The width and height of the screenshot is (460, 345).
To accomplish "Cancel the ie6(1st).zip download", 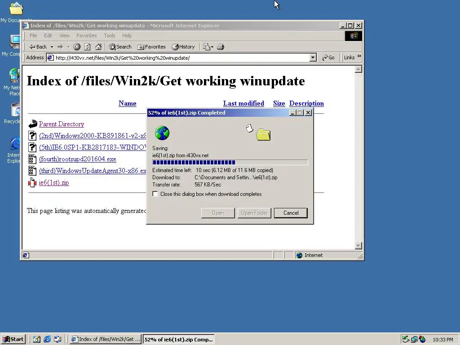I will point(291,213).
